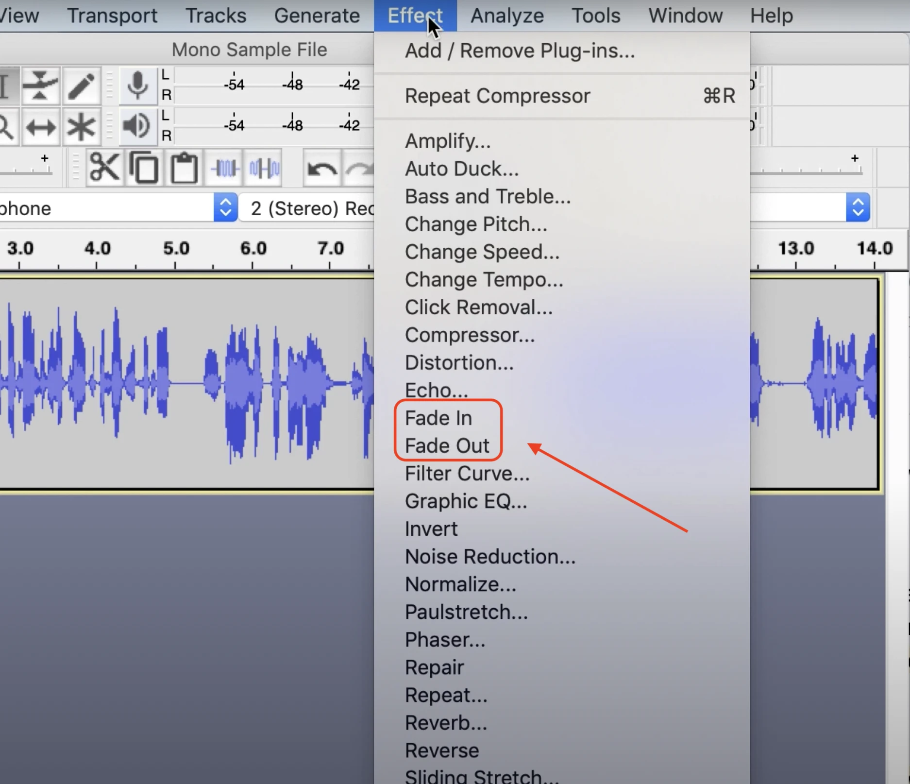Viewport: 910px width, 784px height.
Task: Click the Silence audio selection icon
Action: (264, 168)
